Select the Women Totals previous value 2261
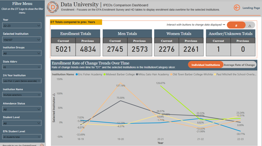The width and height of the screenshot is (262, 146). (191, 49)
